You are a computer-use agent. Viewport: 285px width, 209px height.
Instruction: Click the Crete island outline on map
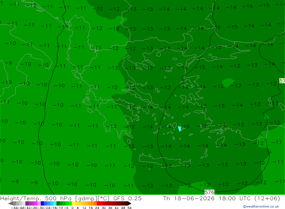[165, 161]
